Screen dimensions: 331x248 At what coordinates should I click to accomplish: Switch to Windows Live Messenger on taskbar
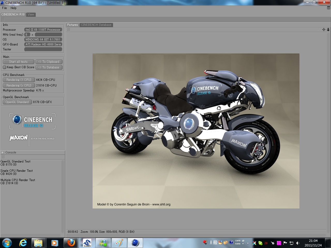click(x=103, y=243)
